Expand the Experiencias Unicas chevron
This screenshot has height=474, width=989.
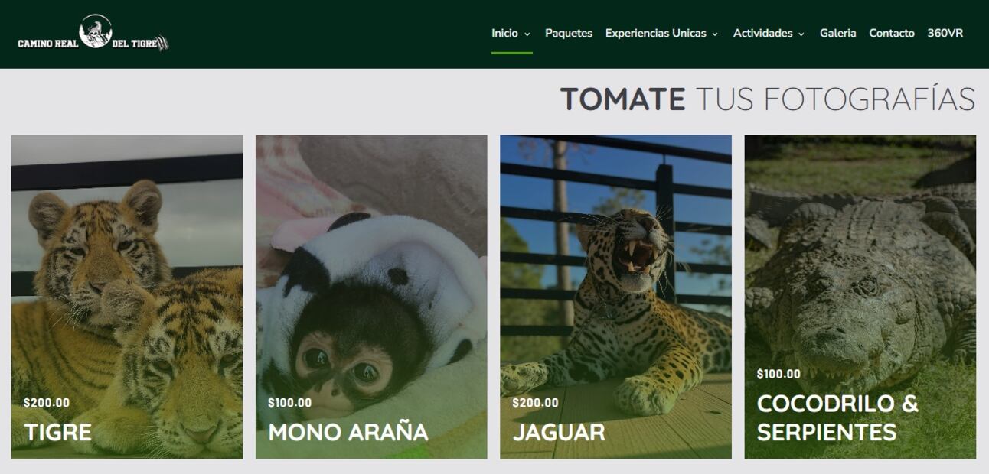715,34
